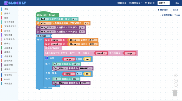Open the humi dropdown in the 賦值 block
The image size is (182, 101).
point(56,44)
